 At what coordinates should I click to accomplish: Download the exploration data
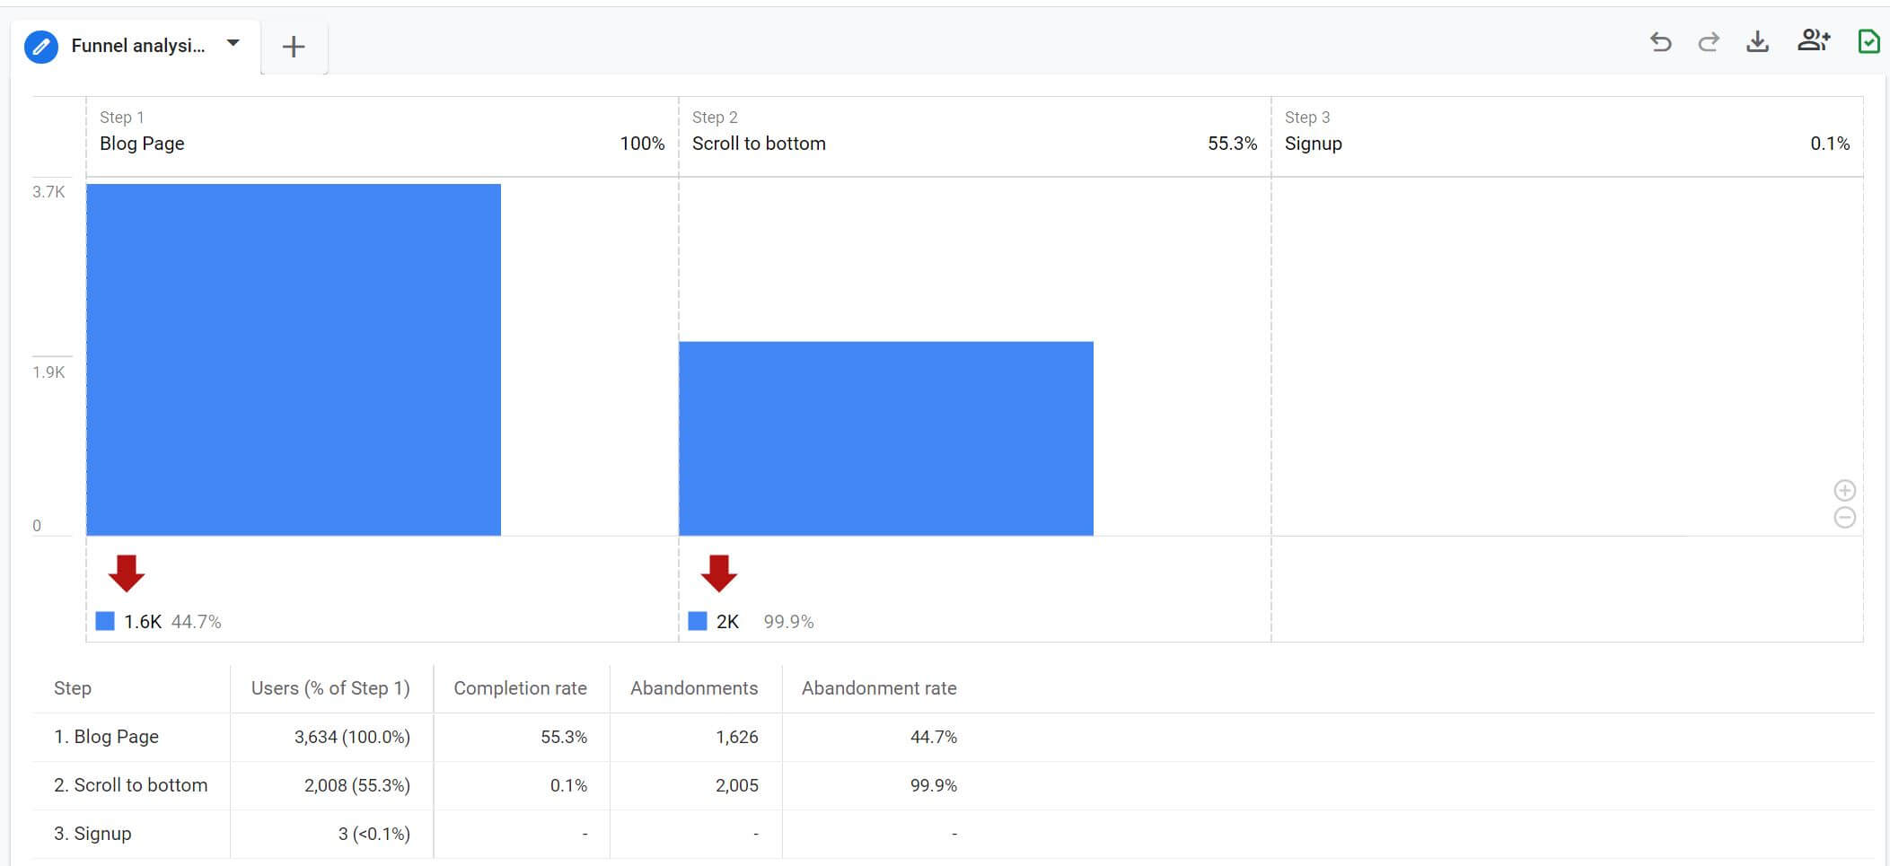tap(1757, 42)
